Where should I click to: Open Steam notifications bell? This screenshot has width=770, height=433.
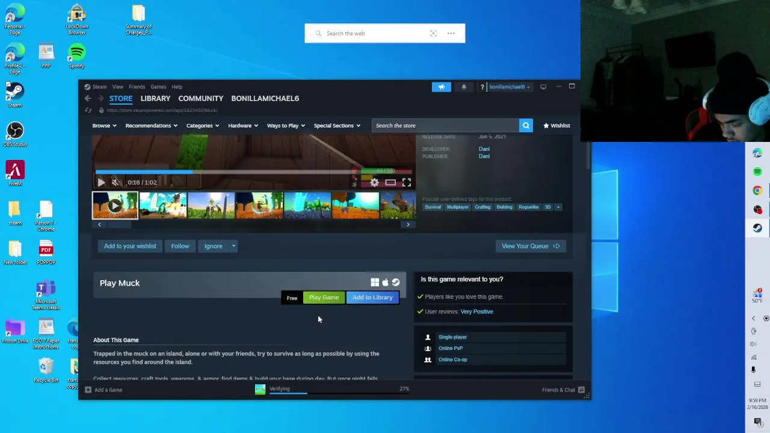click(464, 87)
